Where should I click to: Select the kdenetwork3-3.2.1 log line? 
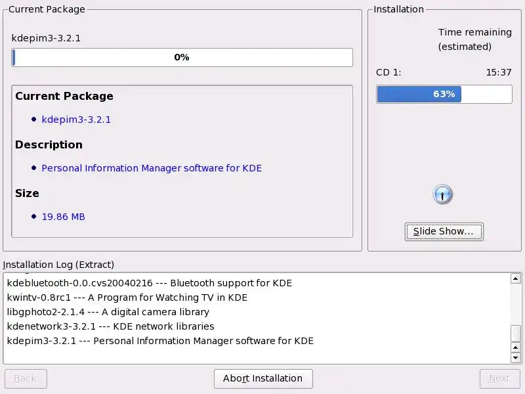pyautogui.click(x=110, y=326)
